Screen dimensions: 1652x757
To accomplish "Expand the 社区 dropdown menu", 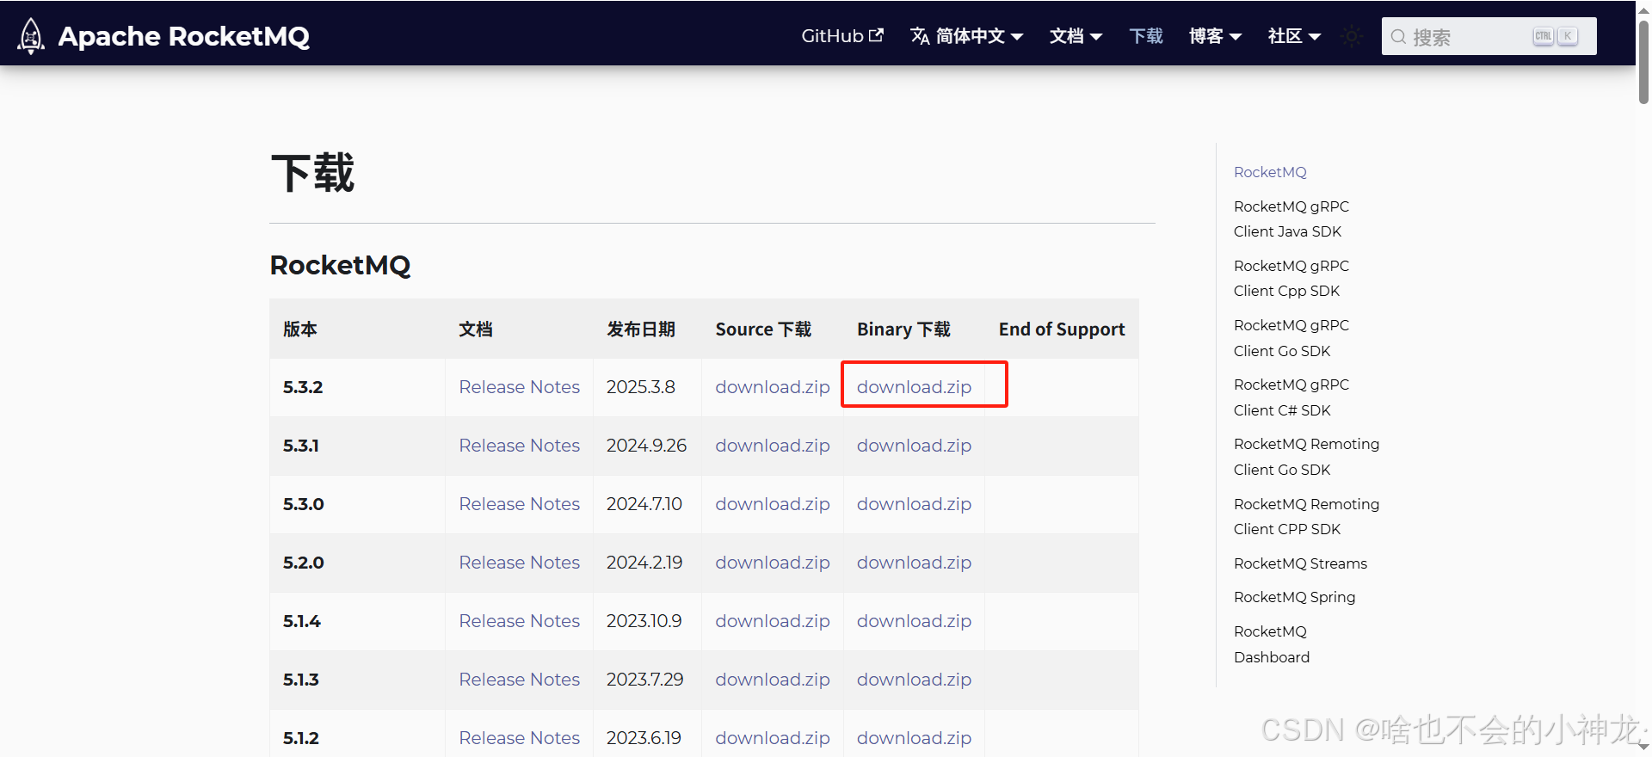I will click(x=1294, y=36).
